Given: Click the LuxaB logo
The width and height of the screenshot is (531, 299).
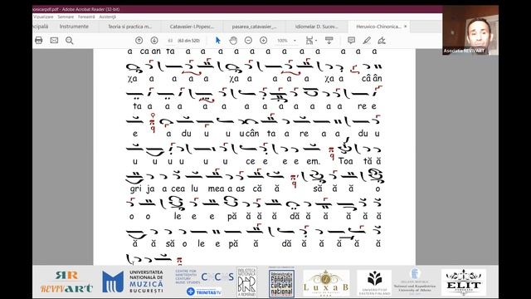Looking at the screenshot, I should click(x=326, y=283).
